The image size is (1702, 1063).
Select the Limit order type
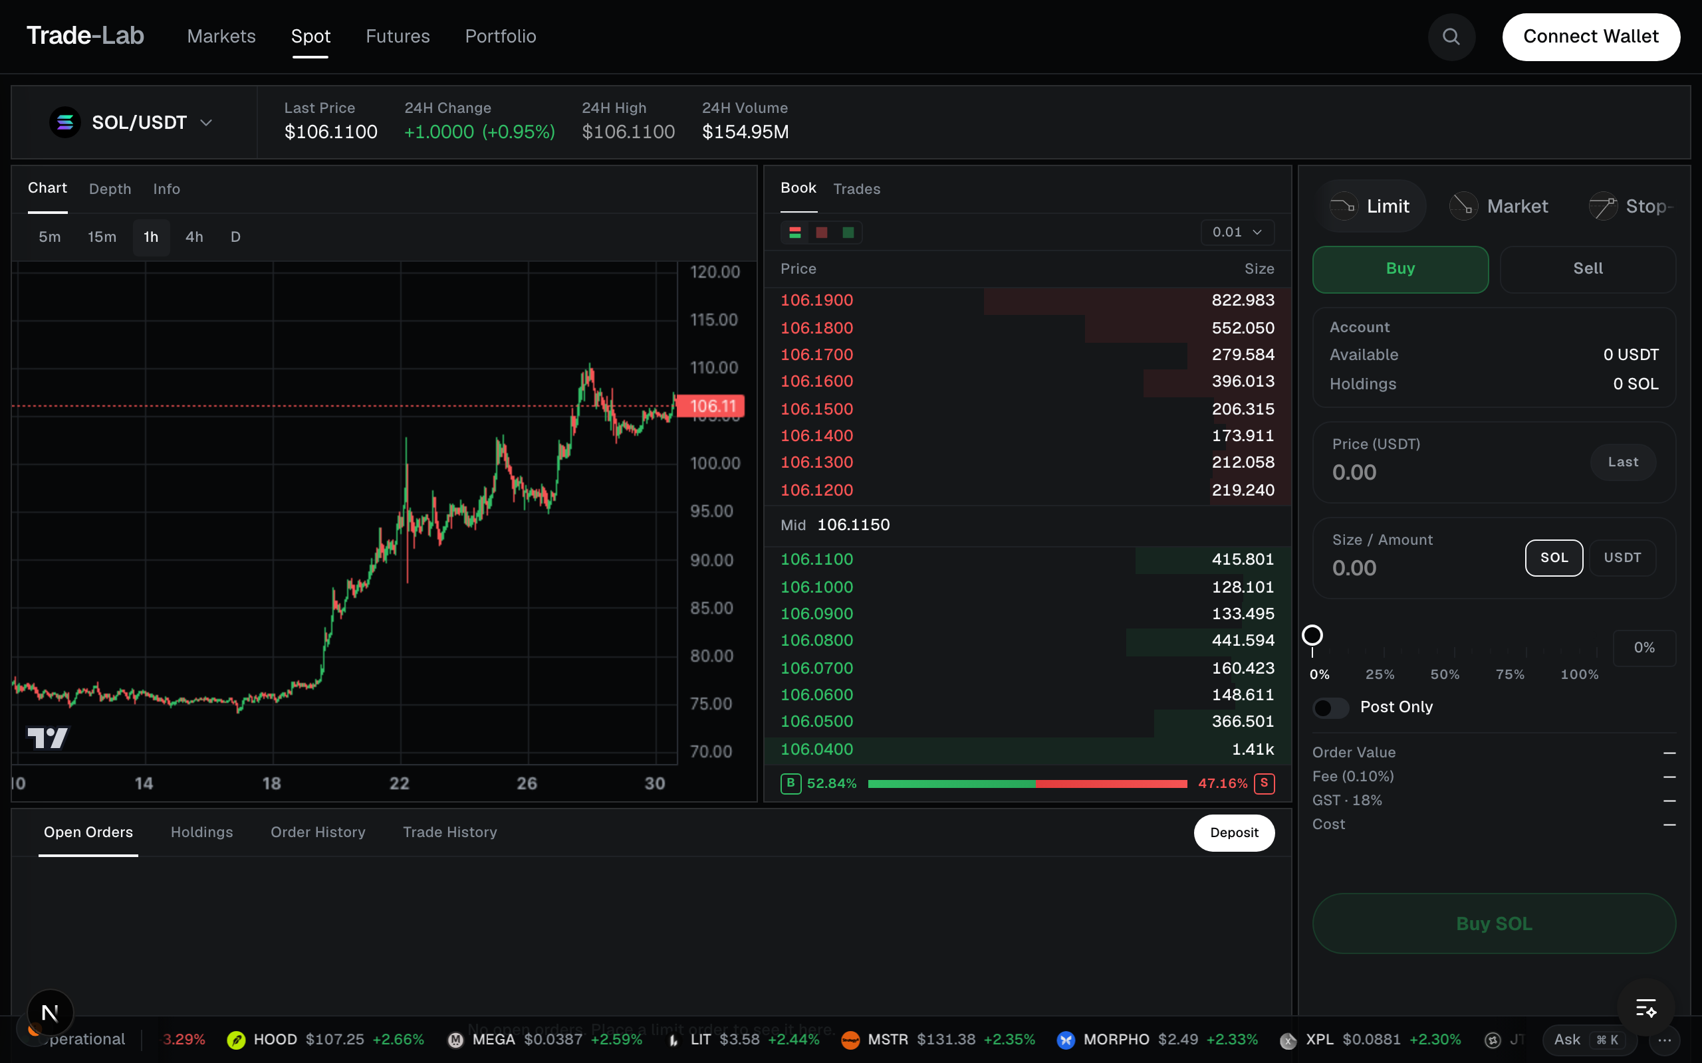click(1370, 206)
